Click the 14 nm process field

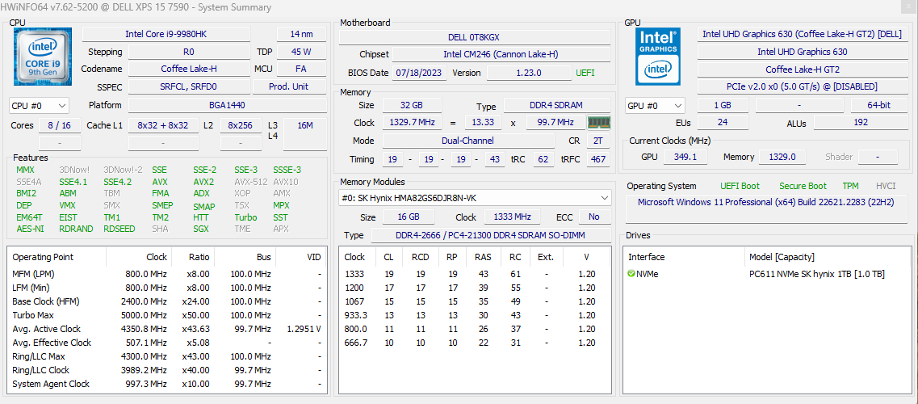click(301, 34)
